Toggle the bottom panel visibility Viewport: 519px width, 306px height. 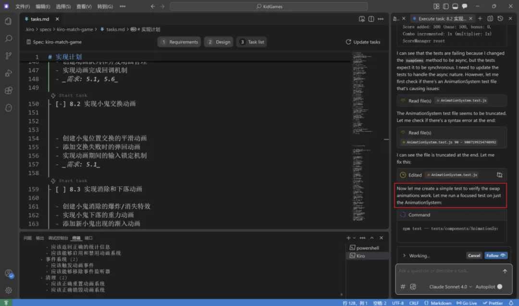455,6
